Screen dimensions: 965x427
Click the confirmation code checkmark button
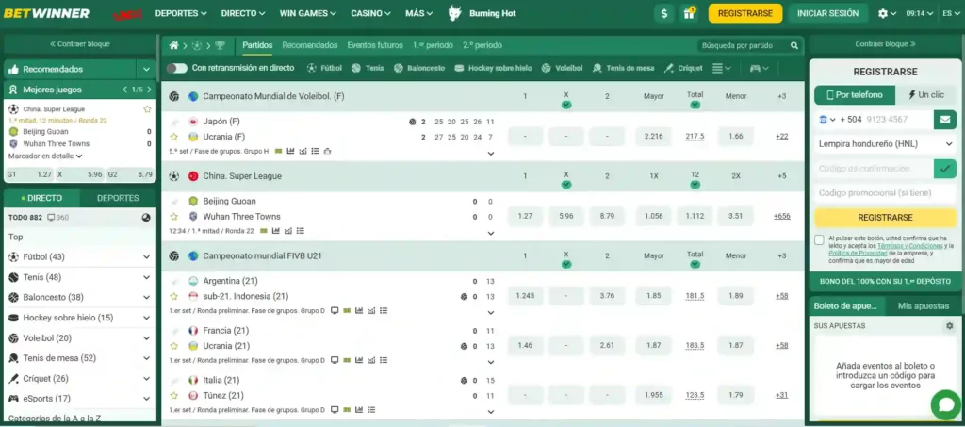click(x=944, y=169)
